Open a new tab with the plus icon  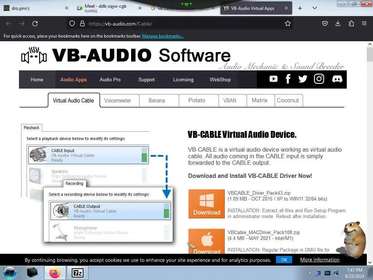point(300,8)
